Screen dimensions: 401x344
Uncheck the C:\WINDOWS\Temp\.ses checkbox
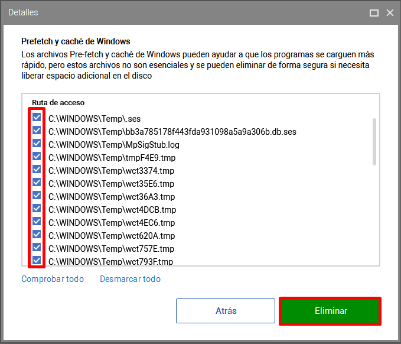[x=37, y=117]
